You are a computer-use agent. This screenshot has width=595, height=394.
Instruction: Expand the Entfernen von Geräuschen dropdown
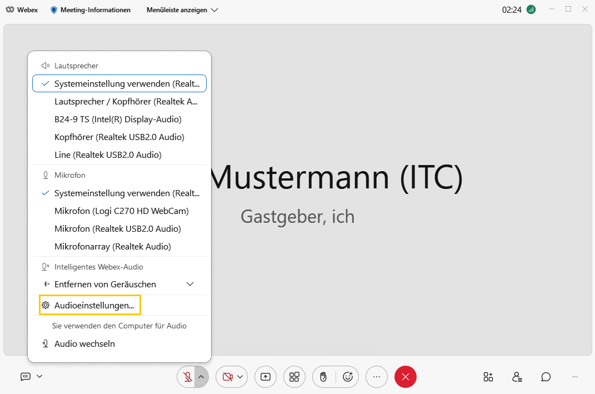(190, 284)
